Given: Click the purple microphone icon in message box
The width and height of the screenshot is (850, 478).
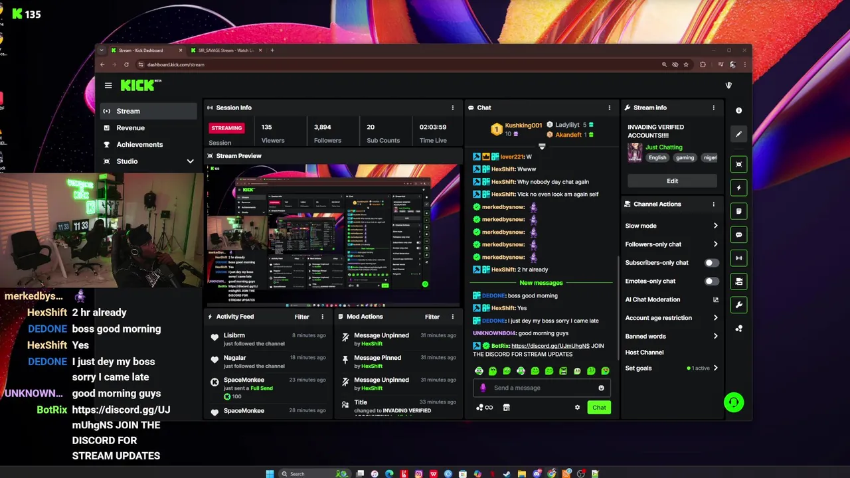Looking at the screenshot, I should point(483,388).
